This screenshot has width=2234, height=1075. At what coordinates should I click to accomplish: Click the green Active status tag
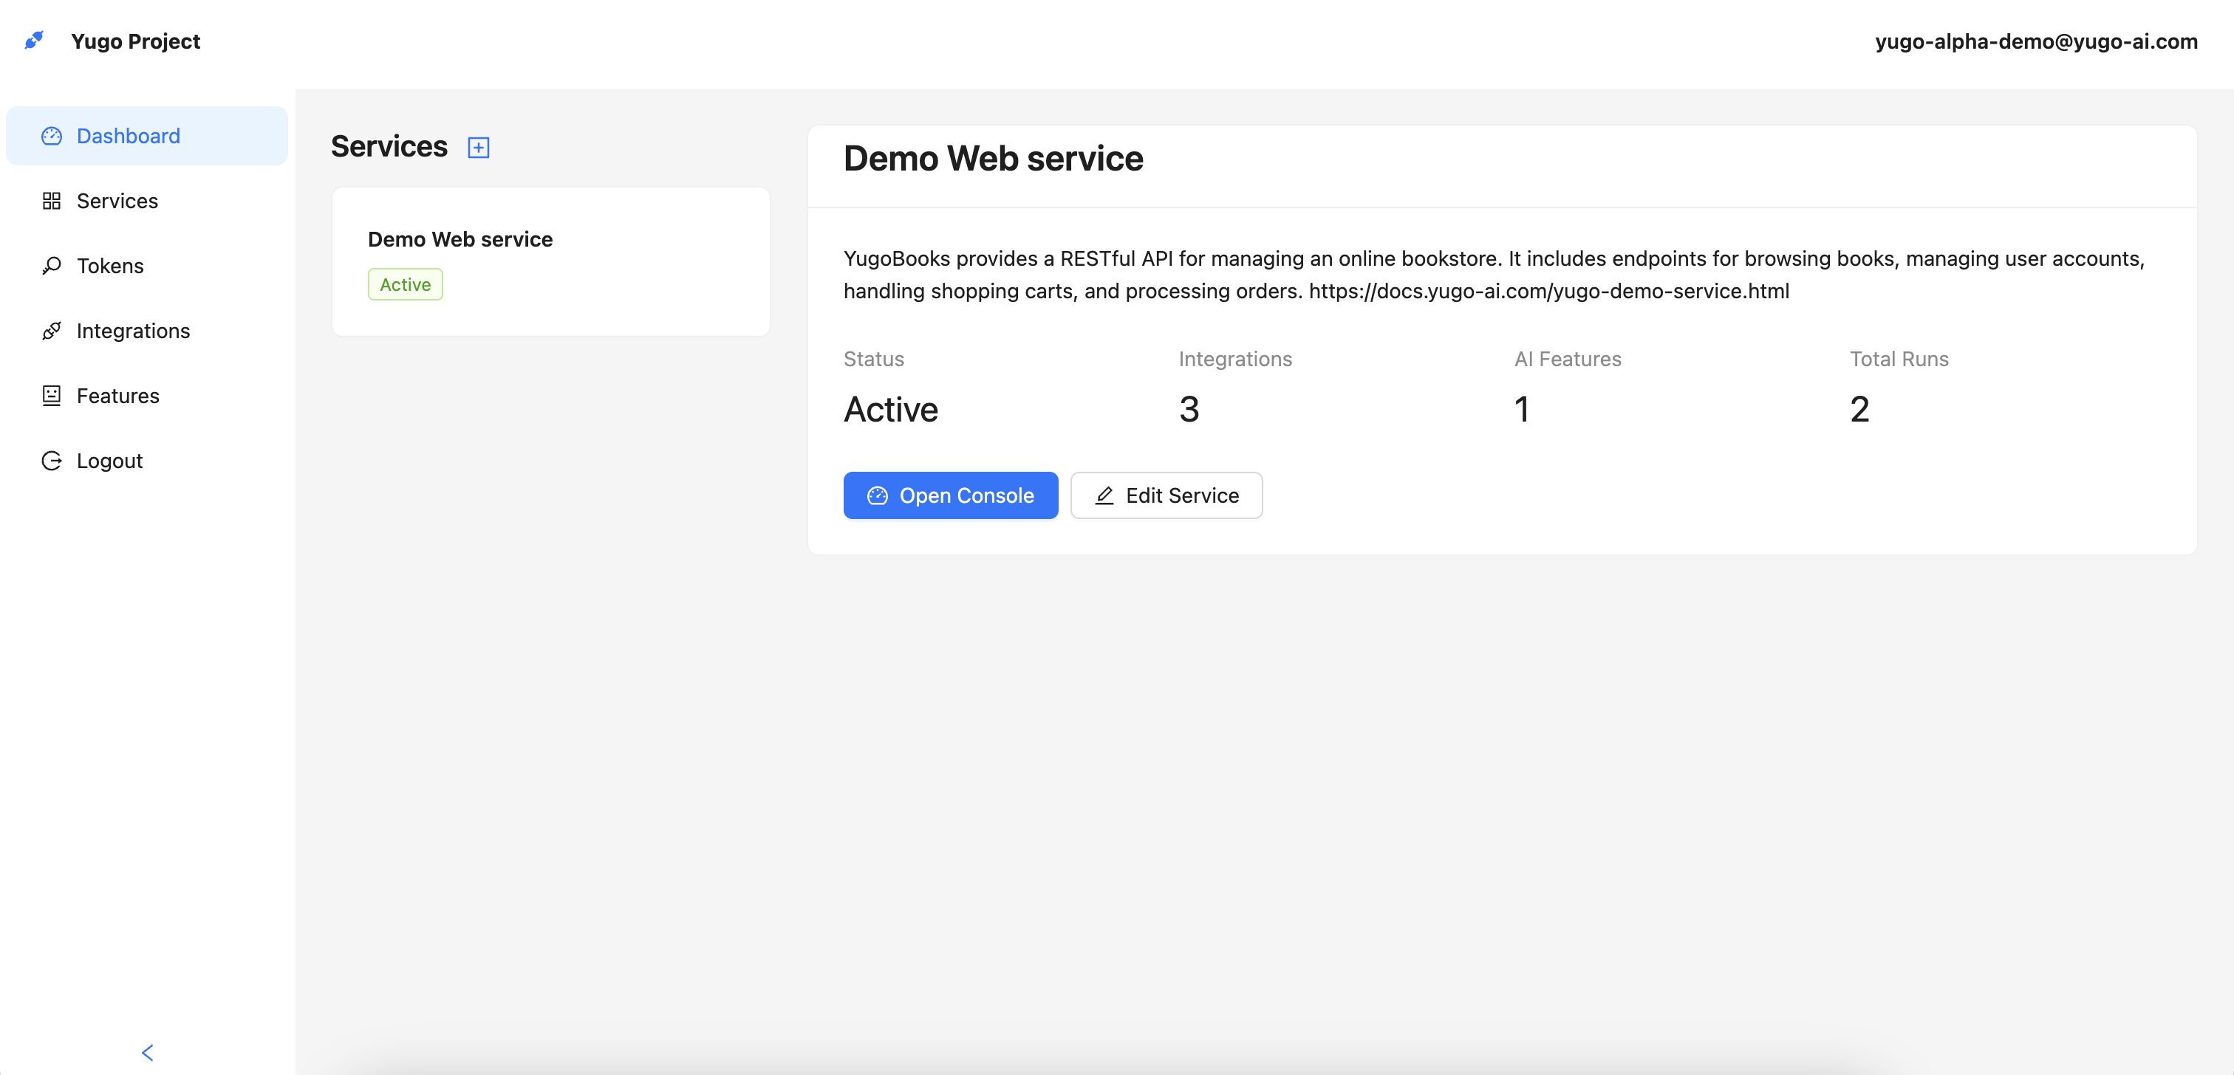point(405,284)
